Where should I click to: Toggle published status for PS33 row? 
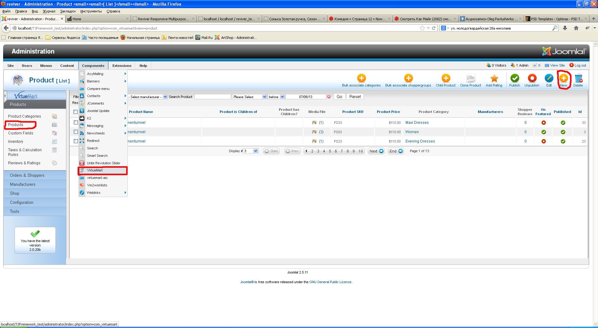563,123
